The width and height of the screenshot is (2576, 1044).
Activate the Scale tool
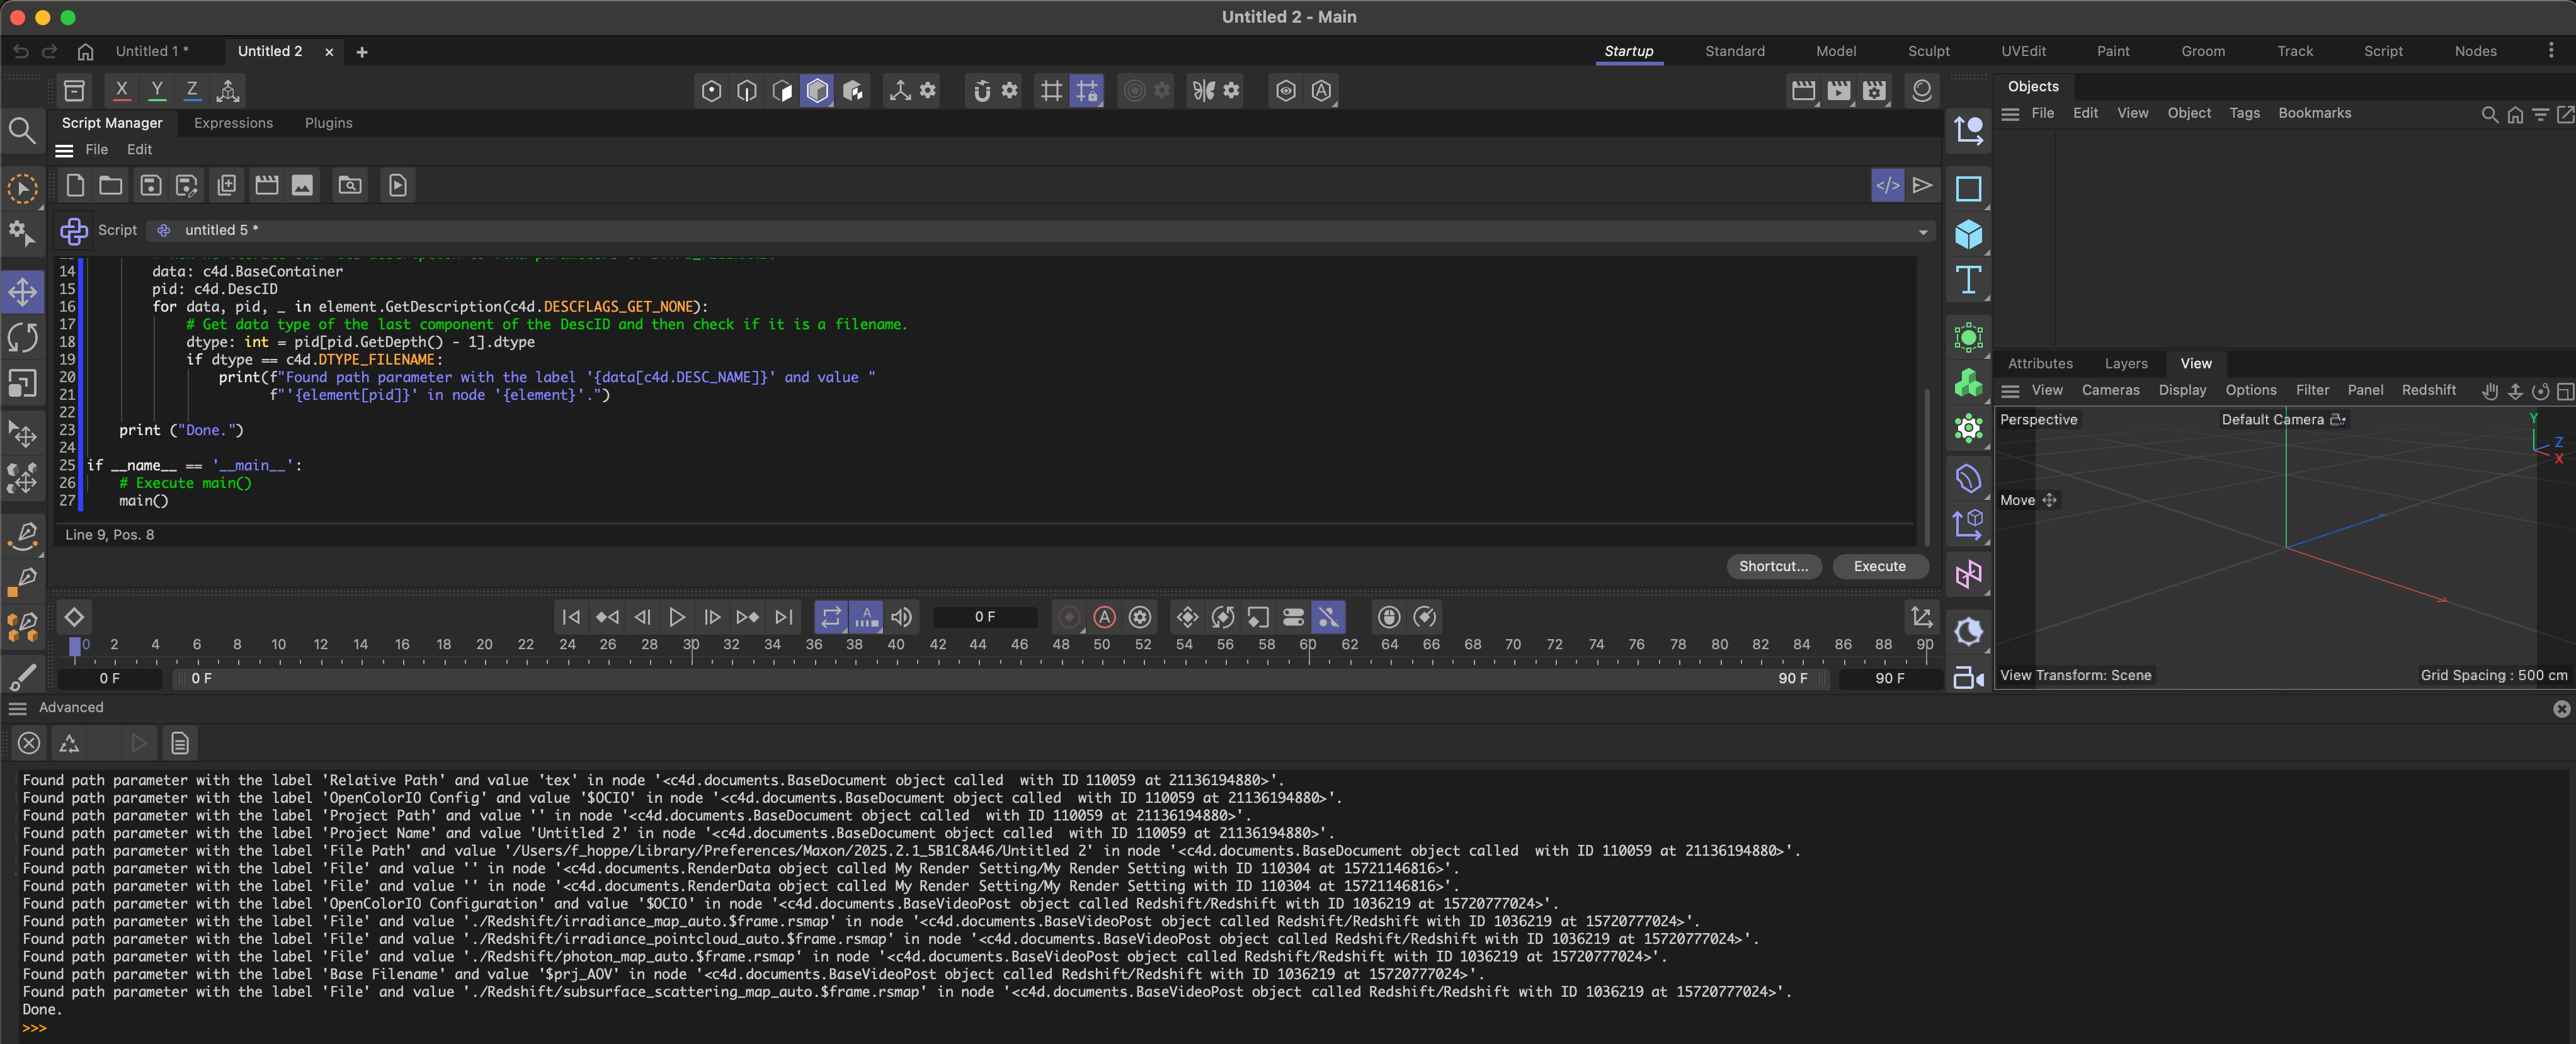coord(22,383)
